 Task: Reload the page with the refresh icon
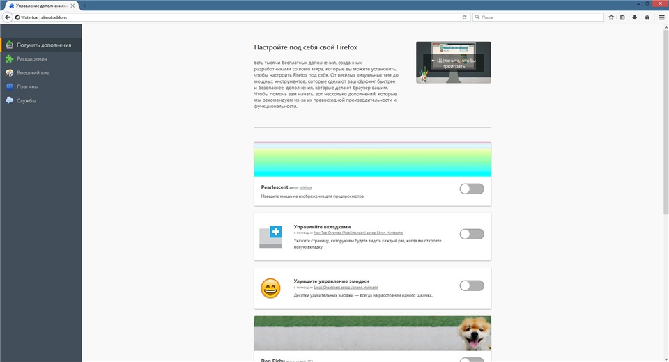point(464,17)
